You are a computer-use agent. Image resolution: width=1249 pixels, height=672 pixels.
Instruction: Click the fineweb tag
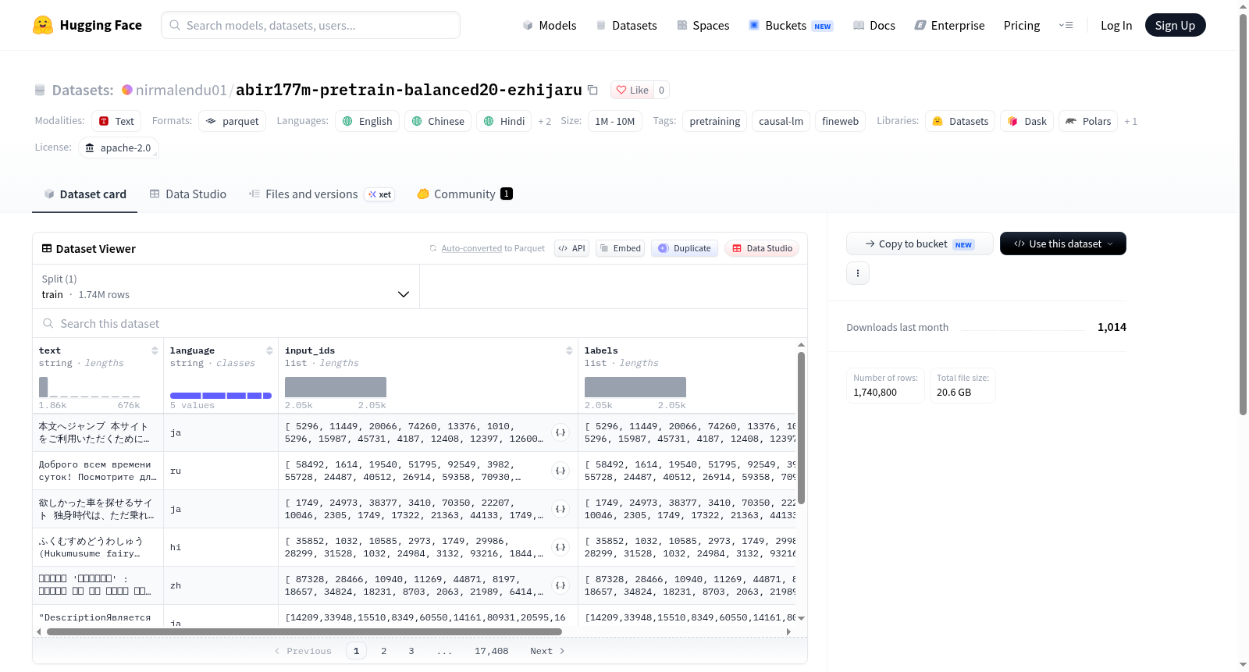coord(840,121)
